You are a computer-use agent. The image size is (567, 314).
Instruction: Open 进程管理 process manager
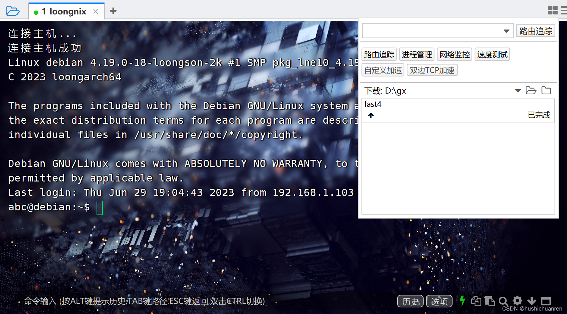[x=417, y=54]
